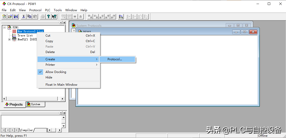Open the Tools menu
Viewport: 286px width, 138px height.
(58, 10)
